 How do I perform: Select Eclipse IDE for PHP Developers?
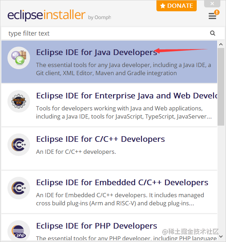109,228
